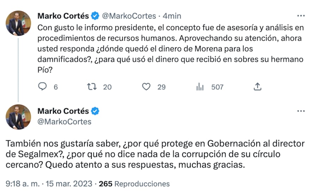Like the first tweet with the heart icon
This screenshot has width=312, height=191.
pyautogui.click(x=146, y=87)
